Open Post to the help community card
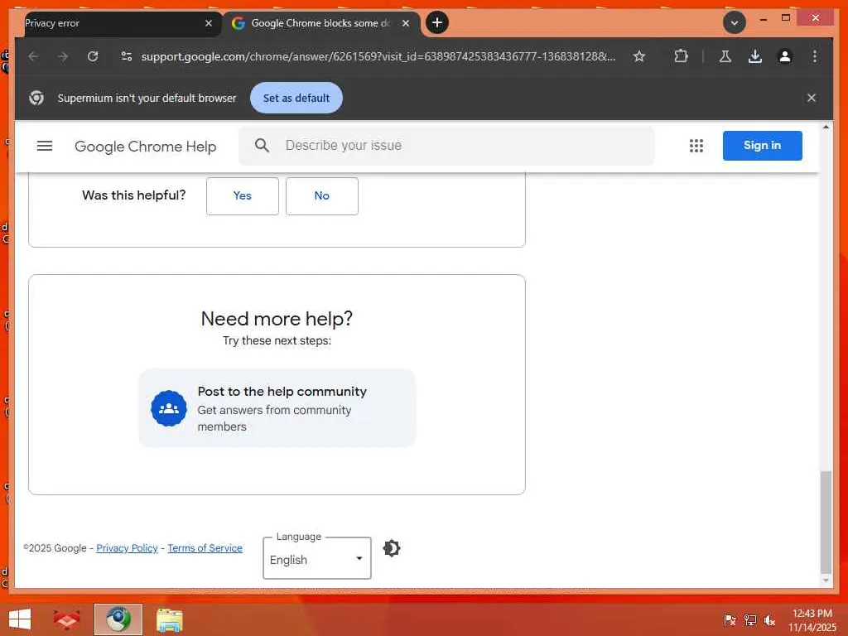 [x=277, y=408]
